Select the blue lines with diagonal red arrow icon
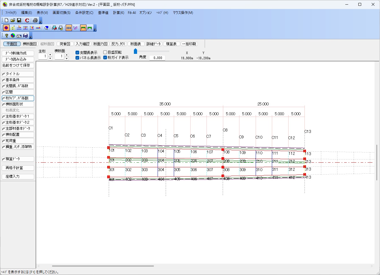This screenshot has height=275, width=380. (x=32, y=28)
